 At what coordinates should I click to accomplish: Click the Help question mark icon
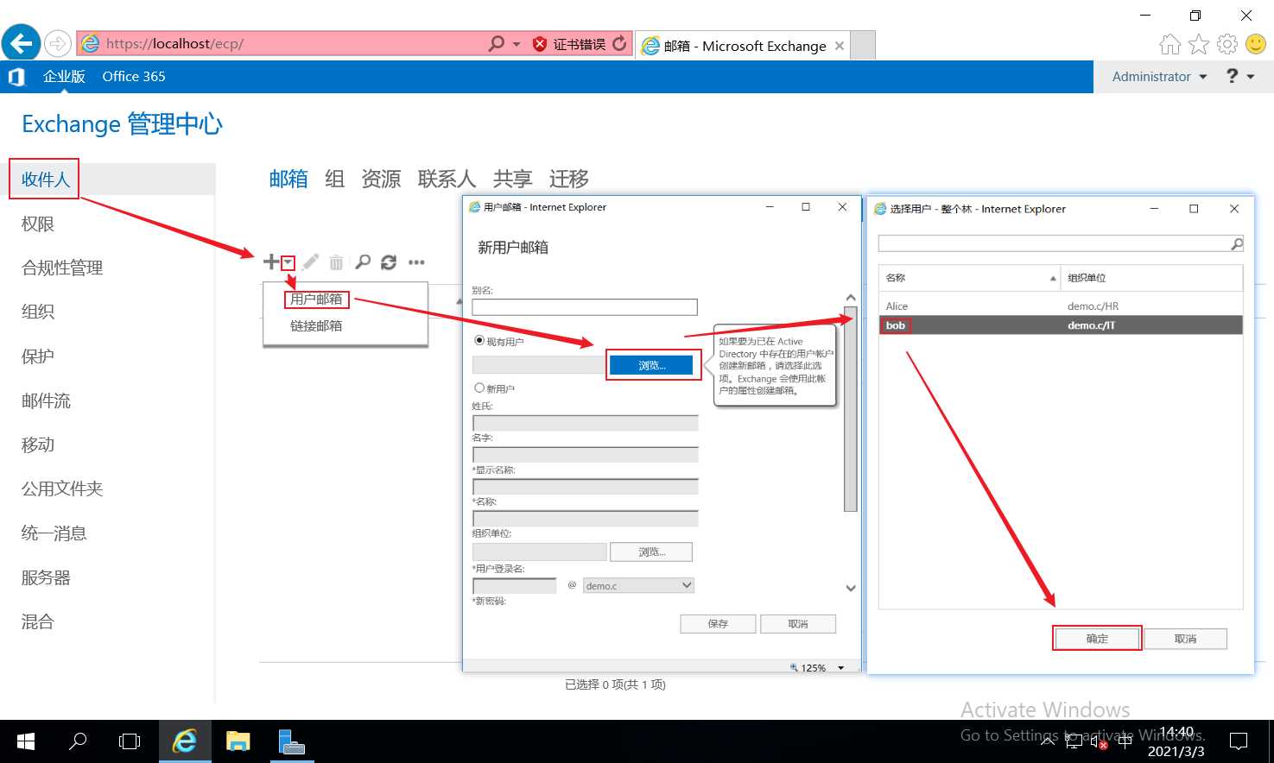[x=1232, y=76]
